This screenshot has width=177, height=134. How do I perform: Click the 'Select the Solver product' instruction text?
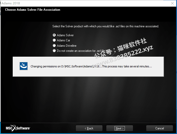tap(106, 26)
